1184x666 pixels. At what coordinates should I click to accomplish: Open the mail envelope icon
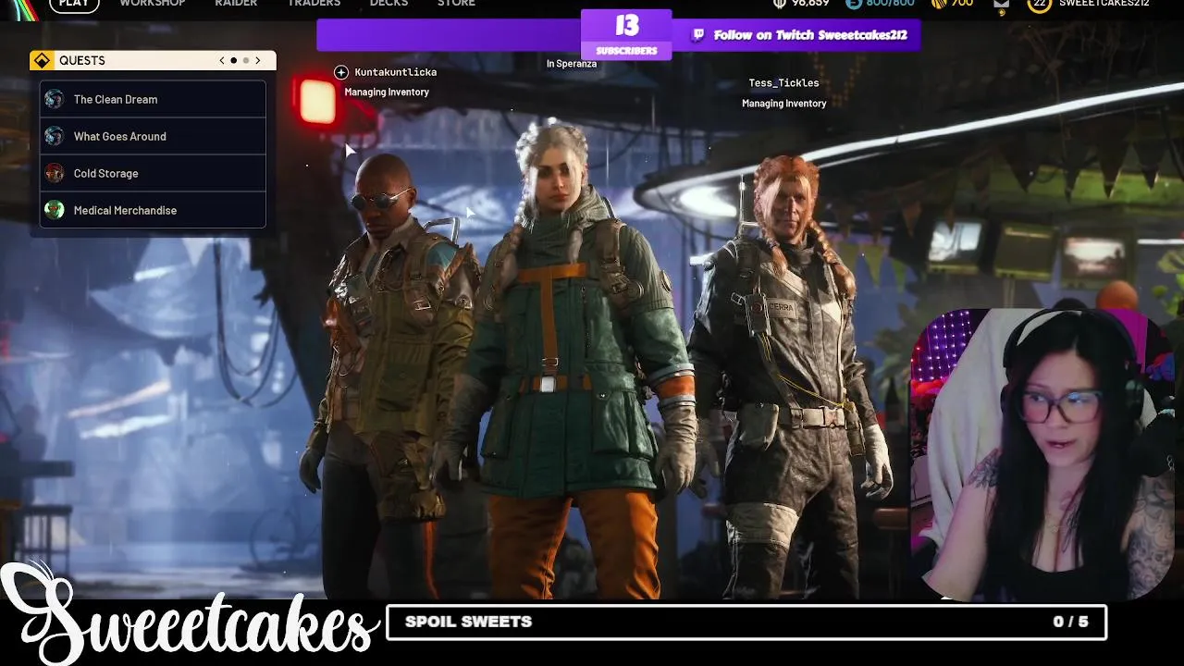[1002, 5]
